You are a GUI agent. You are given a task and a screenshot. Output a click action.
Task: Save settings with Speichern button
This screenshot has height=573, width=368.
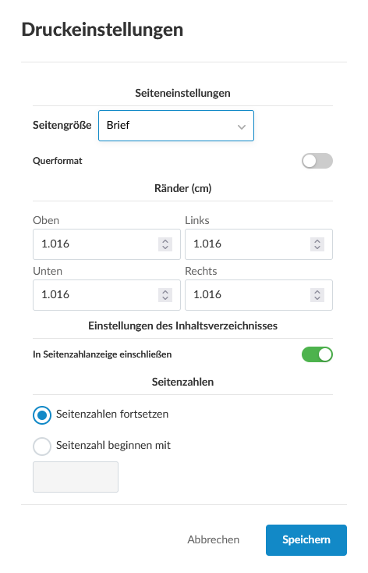[x=306, y=540]
